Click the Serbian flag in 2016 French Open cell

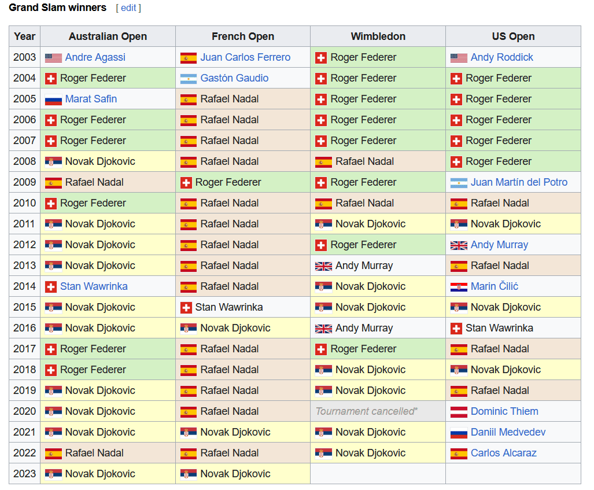[x=189, y=329]
